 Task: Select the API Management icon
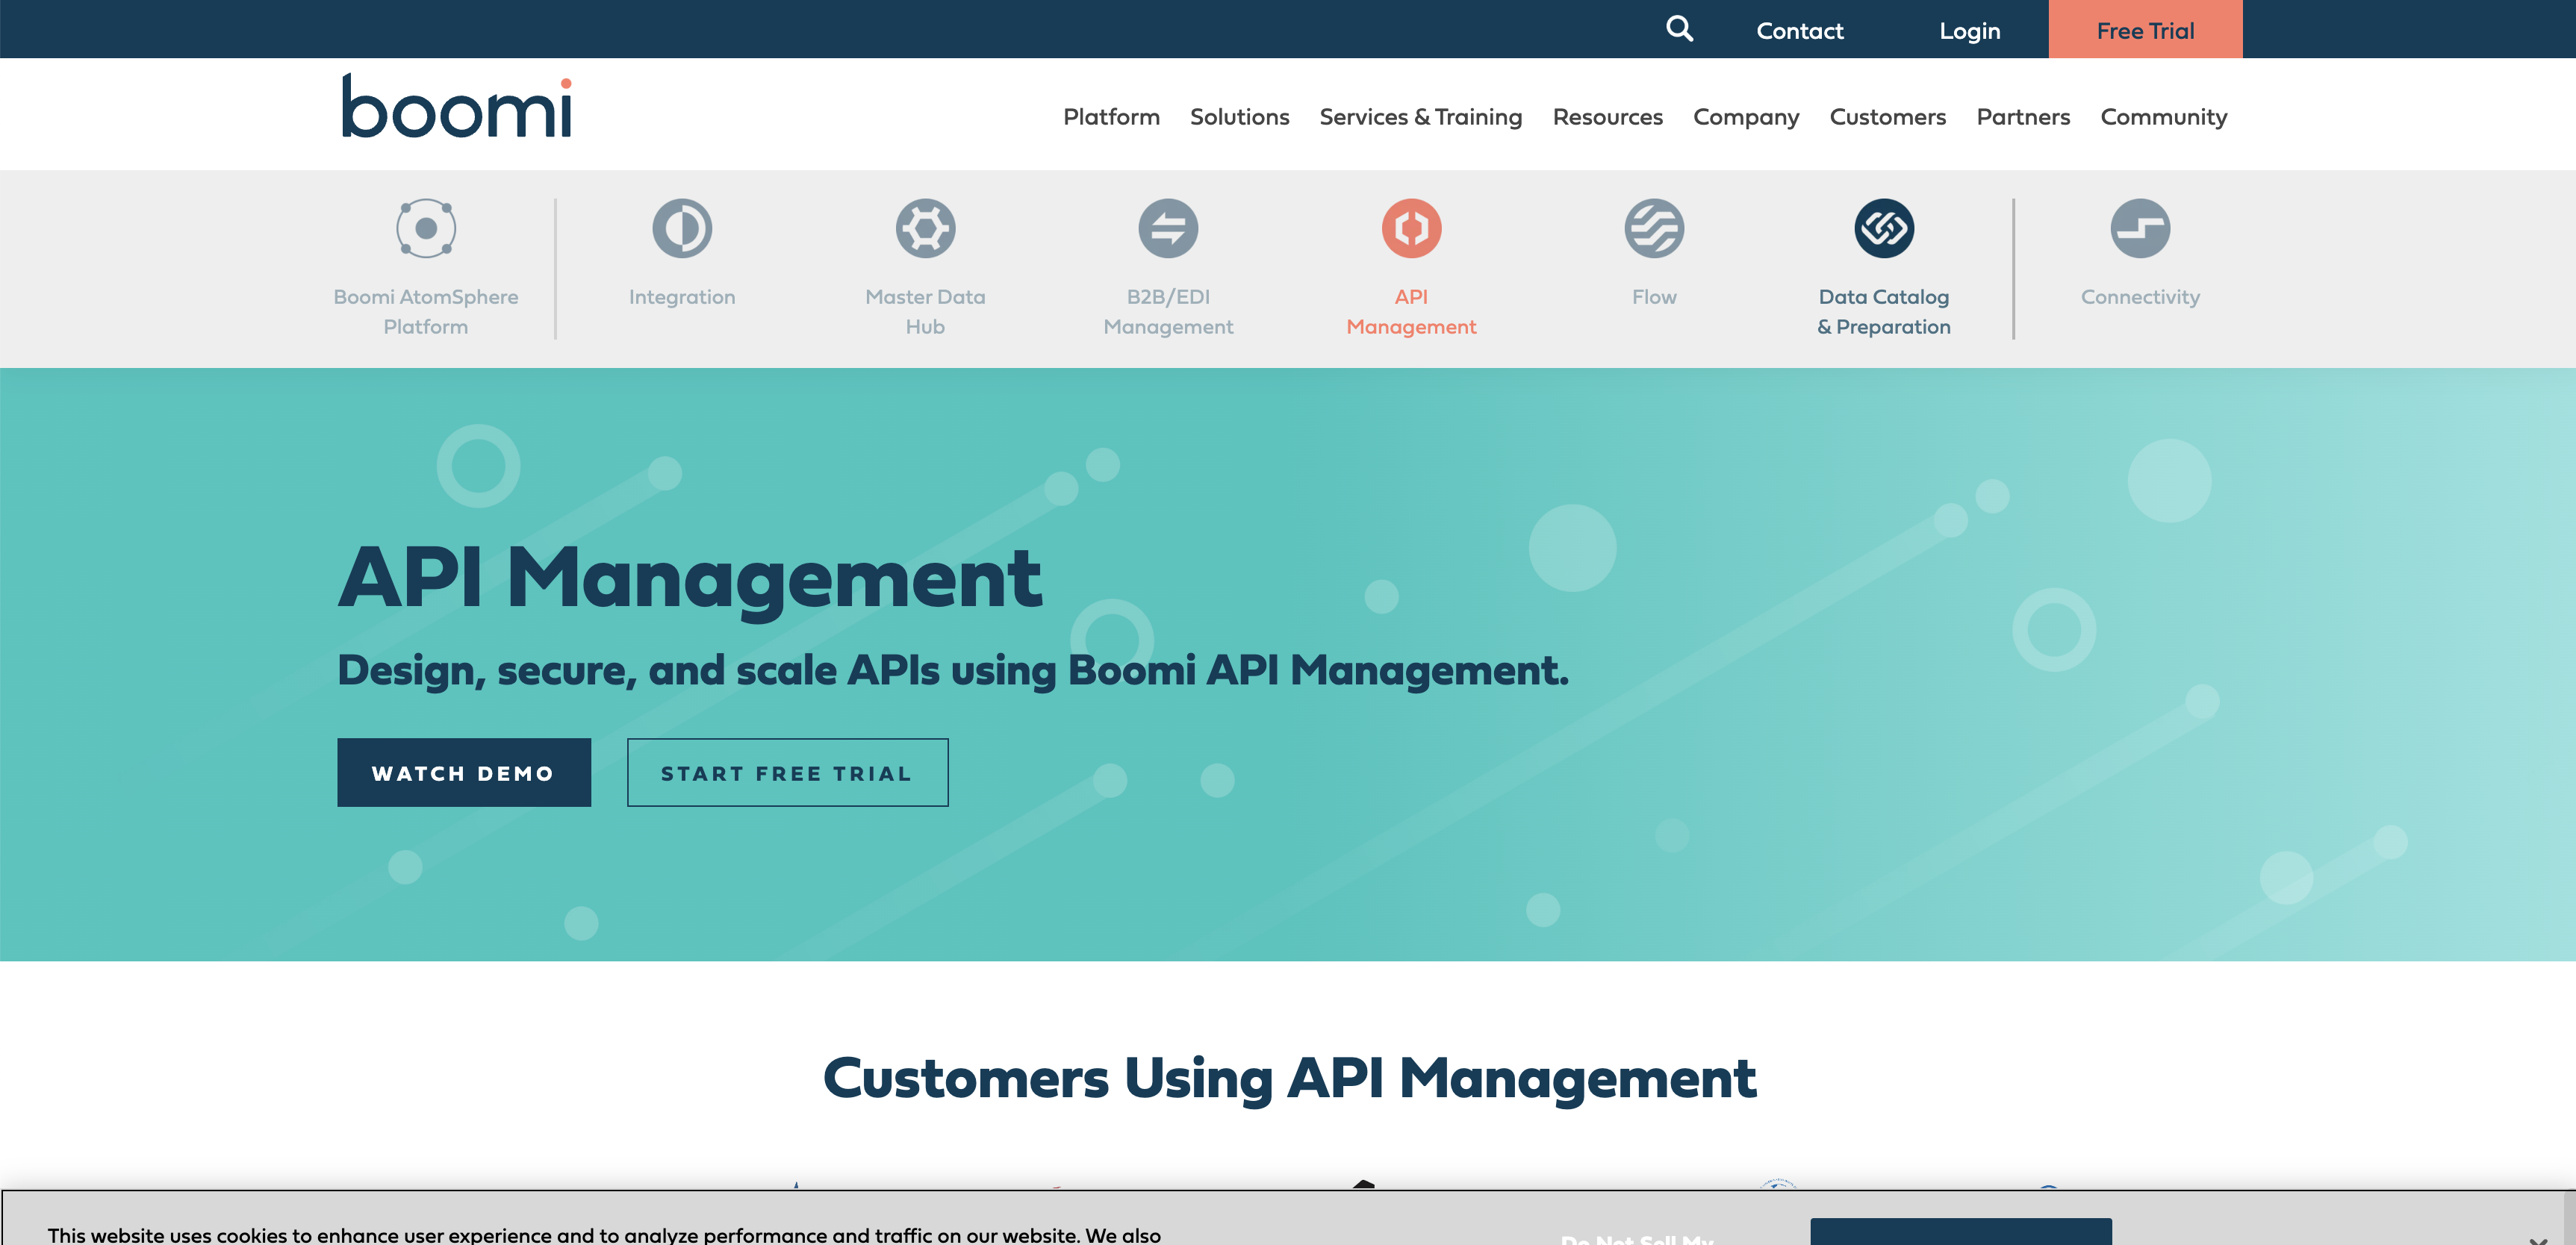(1411, 228)
